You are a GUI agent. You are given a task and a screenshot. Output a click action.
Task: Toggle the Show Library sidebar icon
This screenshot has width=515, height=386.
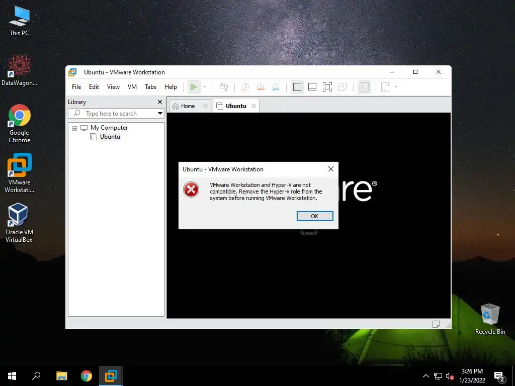pyautogui.click(x=297, y=87)
